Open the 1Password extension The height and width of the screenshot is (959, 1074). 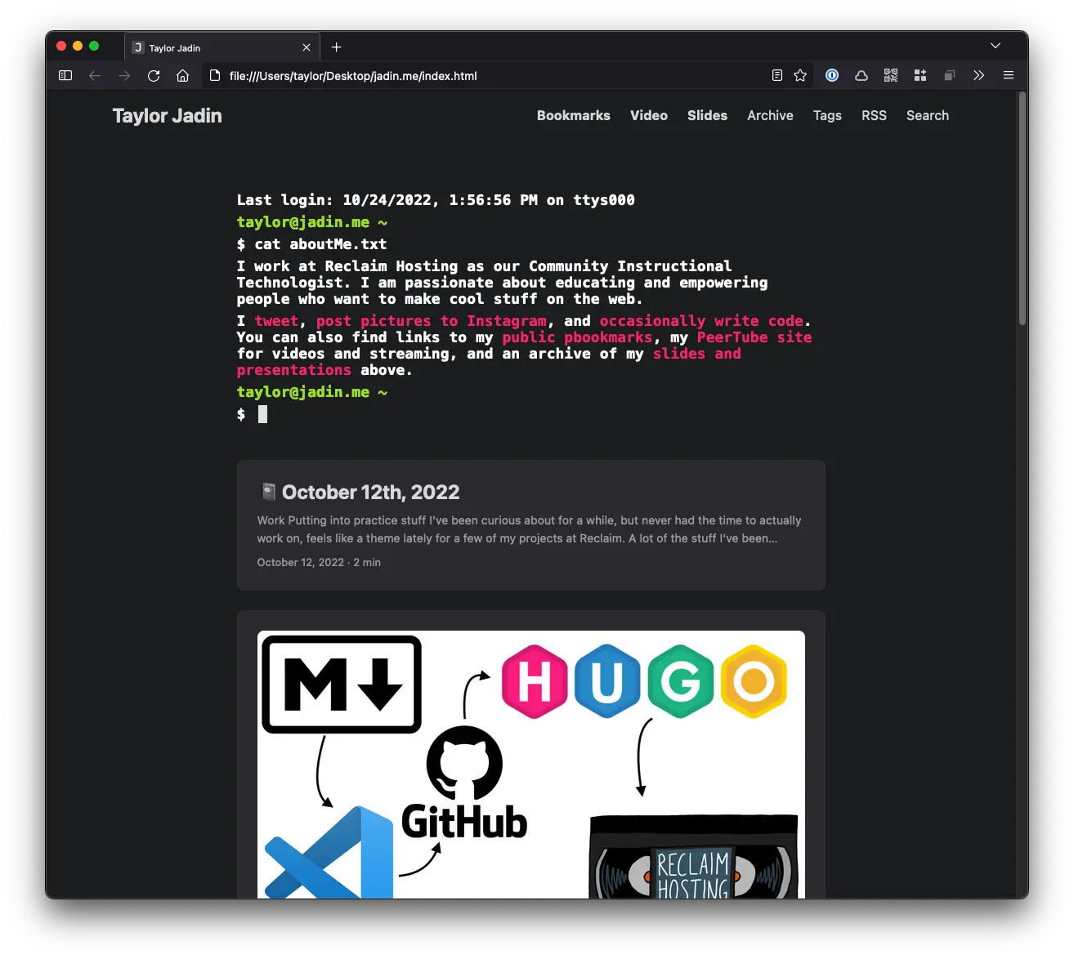click(832, 75)
